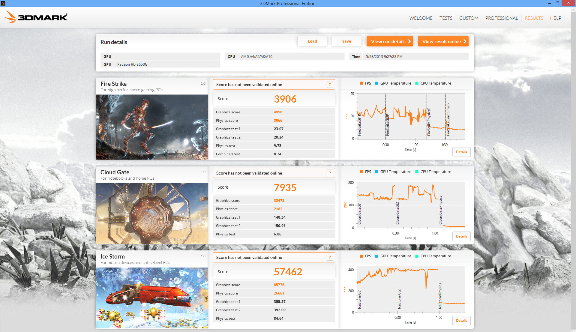Open the Help tab
576x332 pixels.
[x=556, y=18]
